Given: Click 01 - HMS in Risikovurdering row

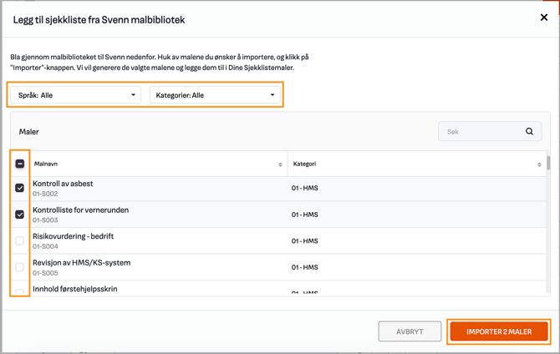Looking at the screenshot, I should 304,241.
